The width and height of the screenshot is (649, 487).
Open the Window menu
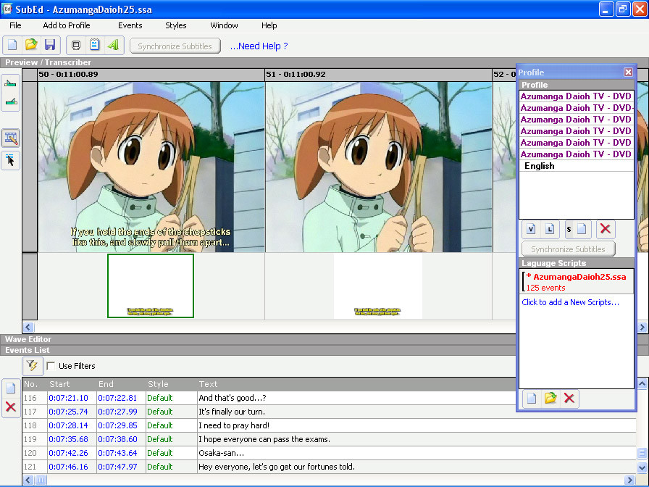[224, 25]
